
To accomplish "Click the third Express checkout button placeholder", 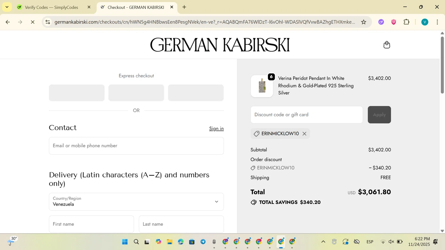I will pos(196,93).
